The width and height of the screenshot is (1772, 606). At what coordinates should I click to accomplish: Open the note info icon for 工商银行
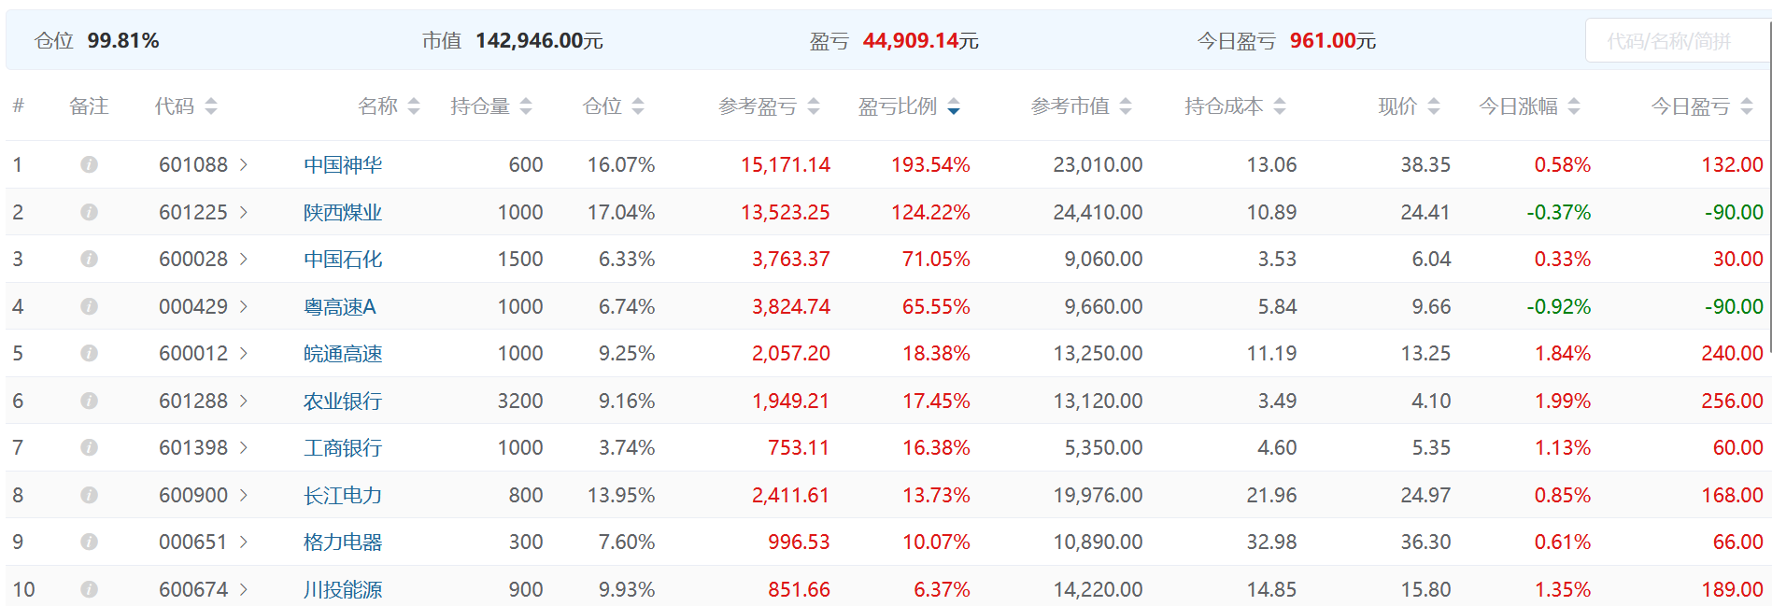pos(89,447)
